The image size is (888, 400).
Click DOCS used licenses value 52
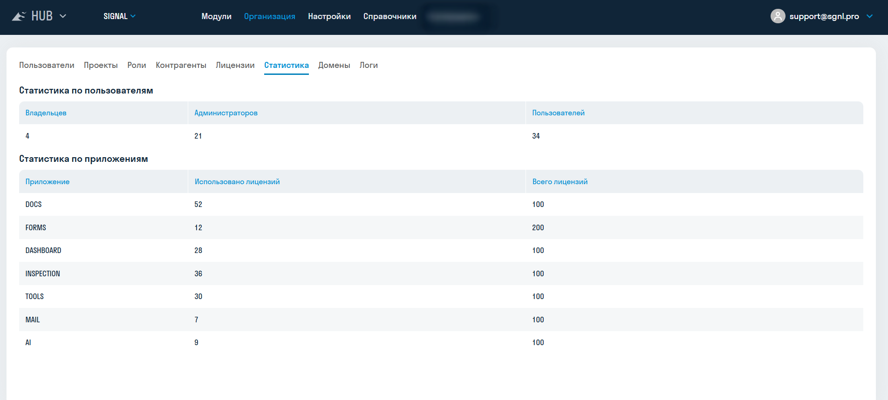click(198, 205)
